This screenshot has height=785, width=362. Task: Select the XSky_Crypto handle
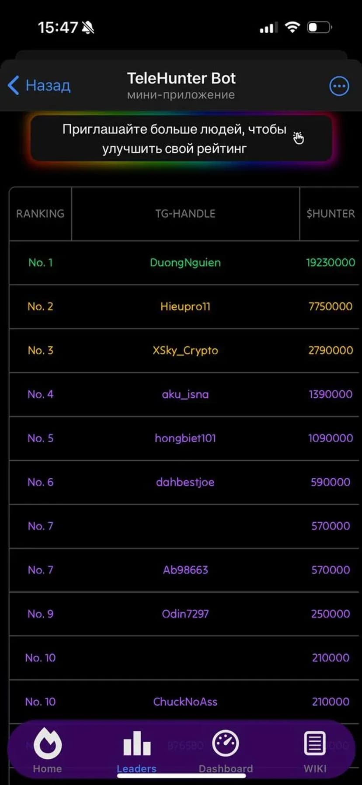[185, 351]
